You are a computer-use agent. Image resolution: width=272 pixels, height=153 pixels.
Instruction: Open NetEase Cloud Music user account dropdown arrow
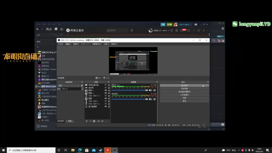[168, 31]
